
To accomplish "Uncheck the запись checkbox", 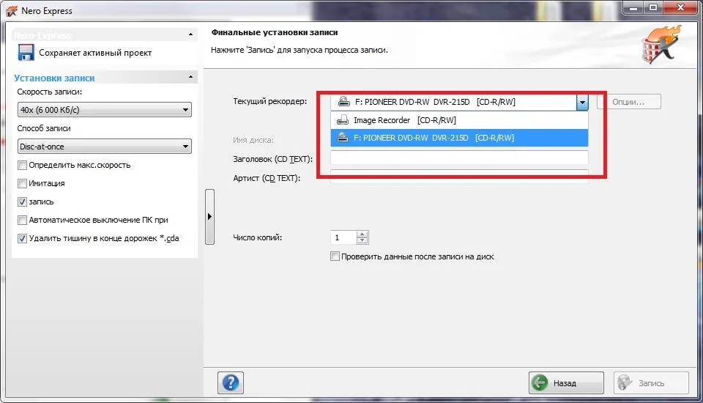I will coord(22,202).
